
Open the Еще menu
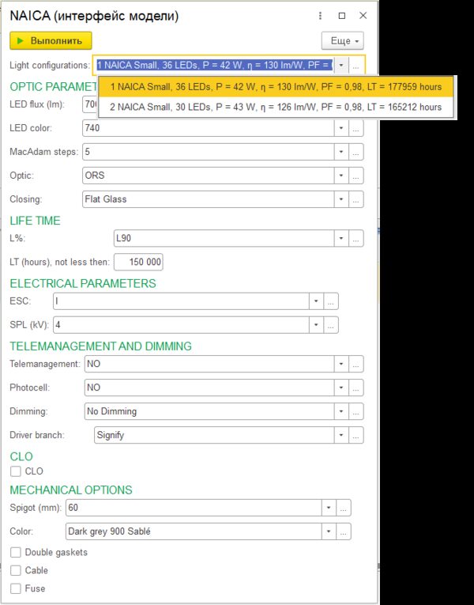click(342, 40)
